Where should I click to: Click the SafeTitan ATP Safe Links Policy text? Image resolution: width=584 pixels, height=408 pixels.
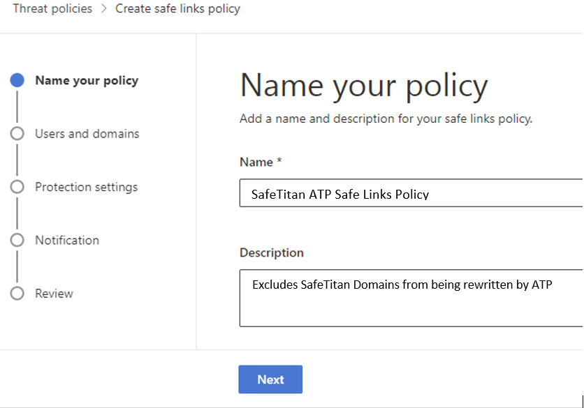tap(335, 193)
